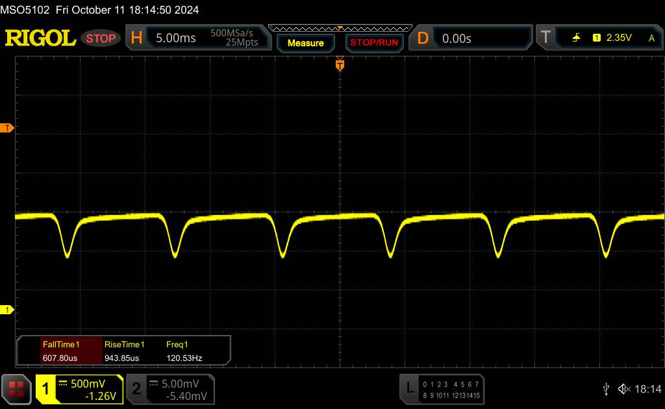Click the red STOP status indicator
The image size is (665, 409).
pos(101,38)
